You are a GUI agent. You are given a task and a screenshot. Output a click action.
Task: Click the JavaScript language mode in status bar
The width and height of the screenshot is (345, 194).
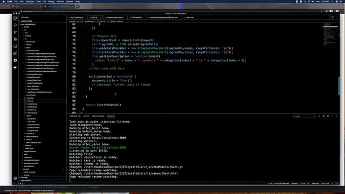(x=315, y=183)
